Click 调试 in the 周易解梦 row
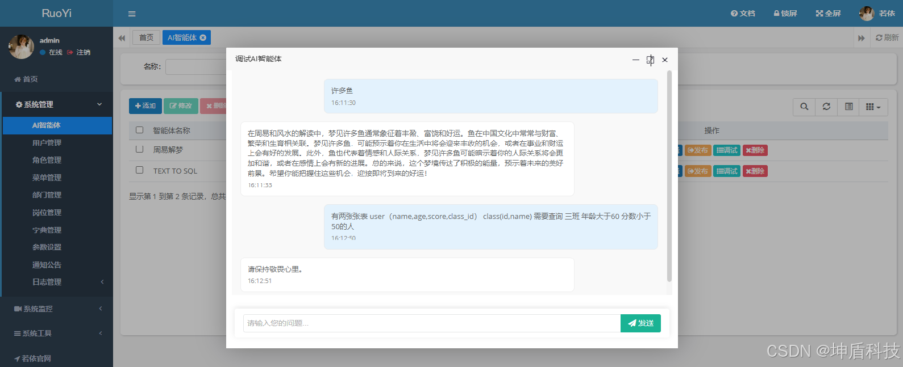Viewport: 903px width, 367px height. coord(727,150)
